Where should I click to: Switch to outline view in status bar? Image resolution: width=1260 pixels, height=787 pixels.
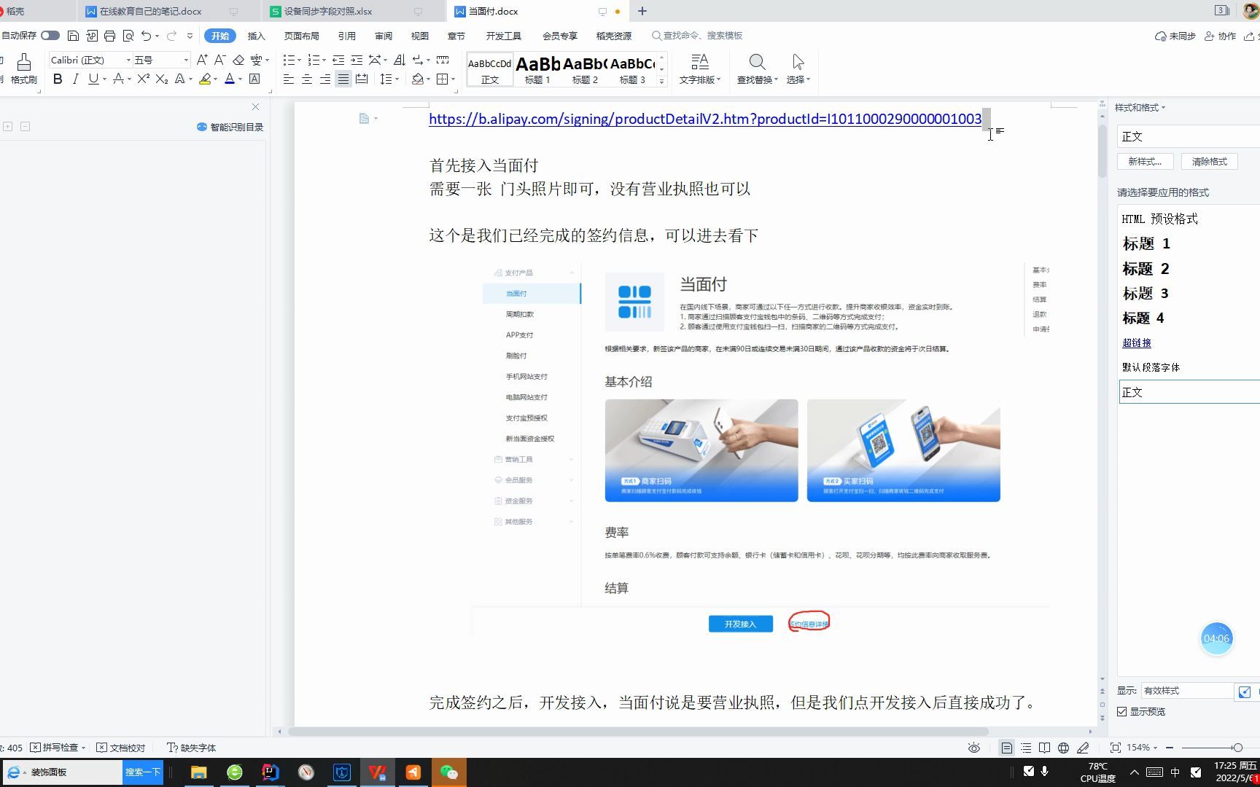(1026, 748)
